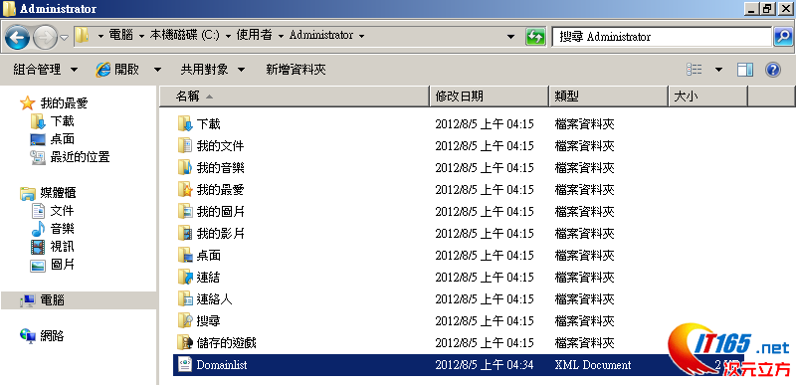The image size is (796, 385).
Task: Select 電腦 segment in address bar
Action: point(121,36)
